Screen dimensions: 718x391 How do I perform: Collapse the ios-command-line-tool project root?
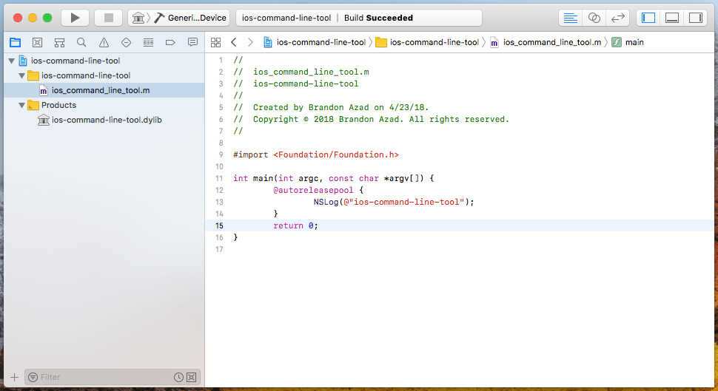(11, 61)
